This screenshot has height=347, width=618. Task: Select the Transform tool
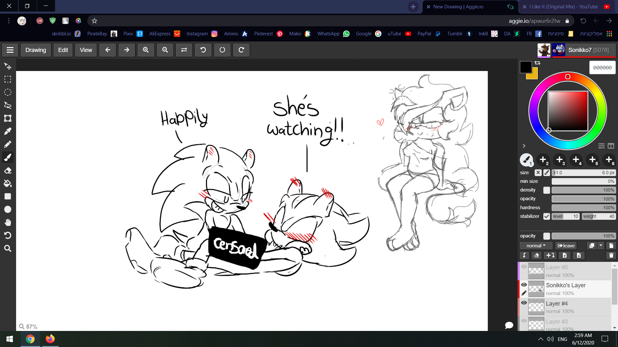8,118
